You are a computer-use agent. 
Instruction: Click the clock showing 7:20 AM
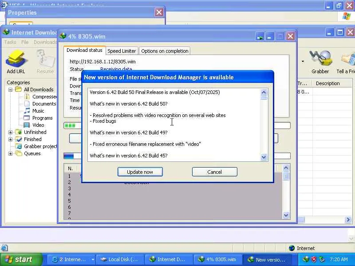pos(339,259)
